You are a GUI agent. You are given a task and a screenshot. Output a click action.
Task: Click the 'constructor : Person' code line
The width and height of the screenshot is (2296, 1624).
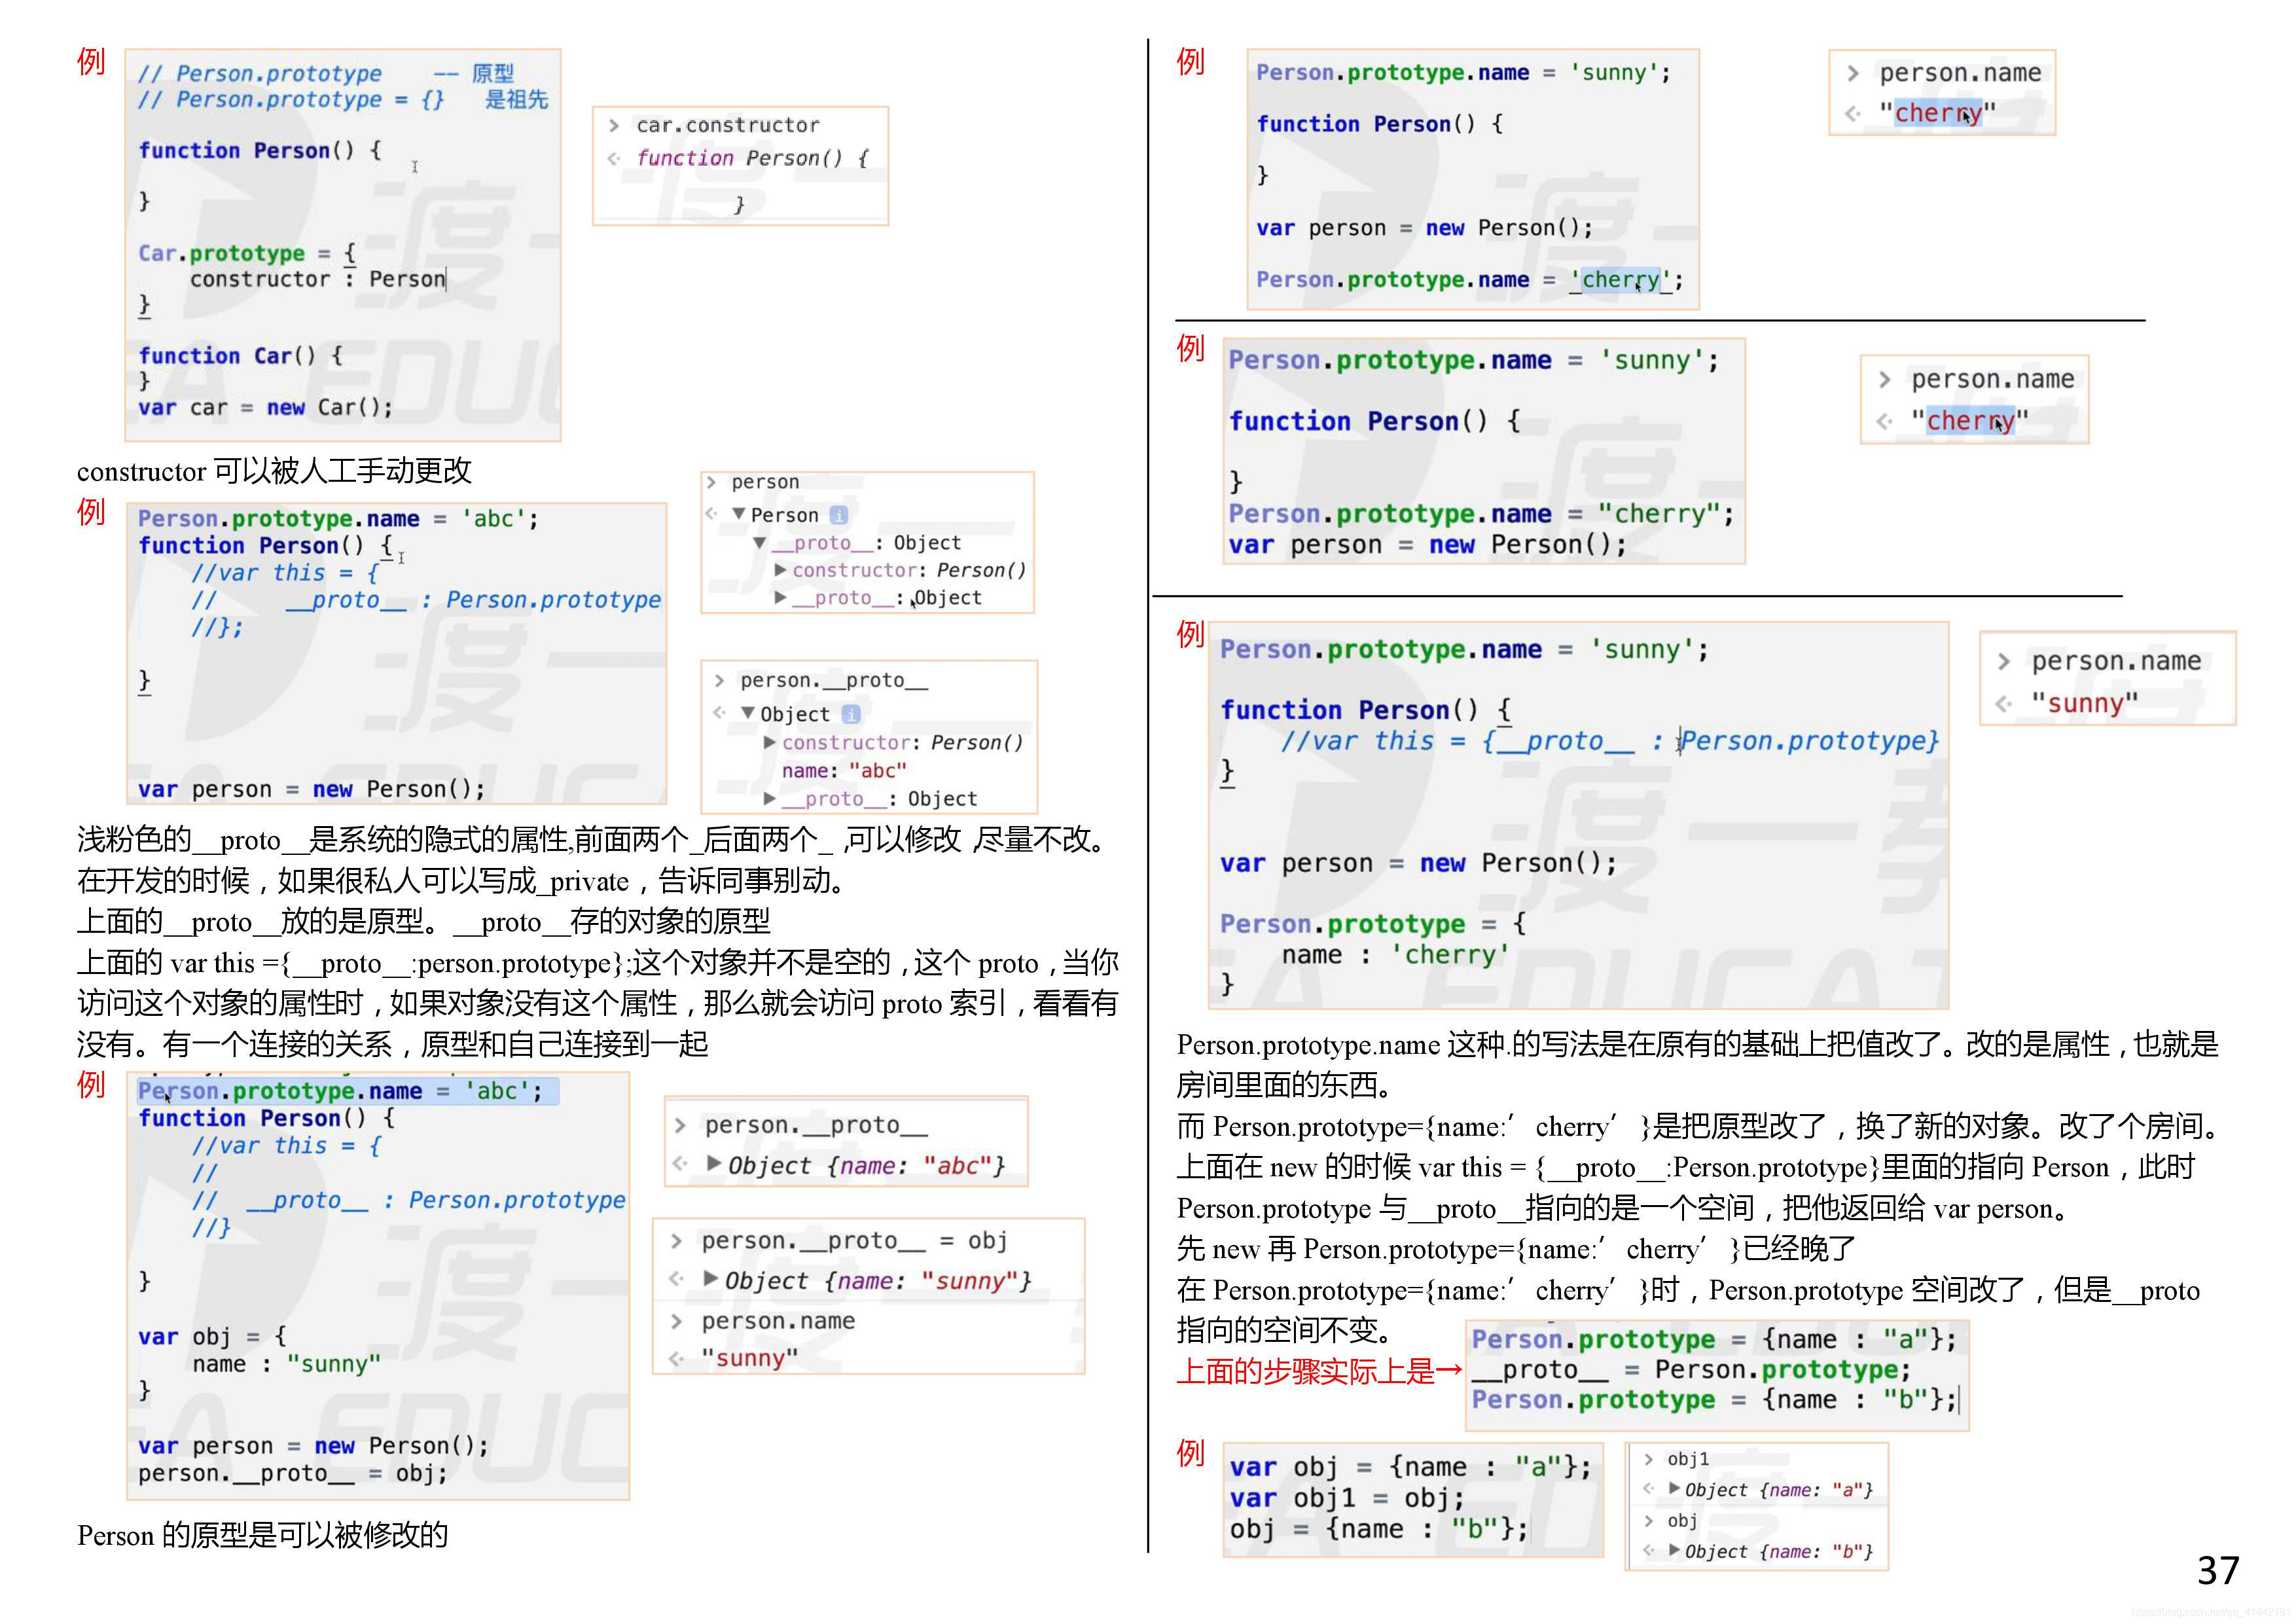[317, 279]
